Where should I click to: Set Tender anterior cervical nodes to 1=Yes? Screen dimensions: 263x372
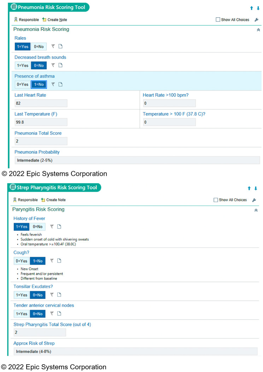21,314
